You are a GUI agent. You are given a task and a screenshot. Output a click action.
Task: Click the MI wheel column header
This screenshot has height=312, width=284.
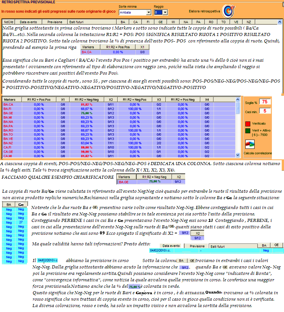[173, 22]
